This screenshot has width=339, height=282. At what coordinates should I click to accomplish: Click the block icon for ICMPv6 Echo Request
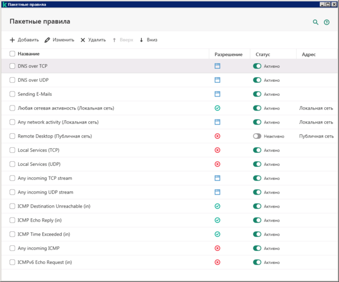(218, 262)
